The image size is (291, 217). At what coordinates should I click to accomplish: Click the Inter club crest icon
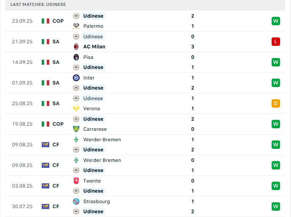(x=76, y=78)
